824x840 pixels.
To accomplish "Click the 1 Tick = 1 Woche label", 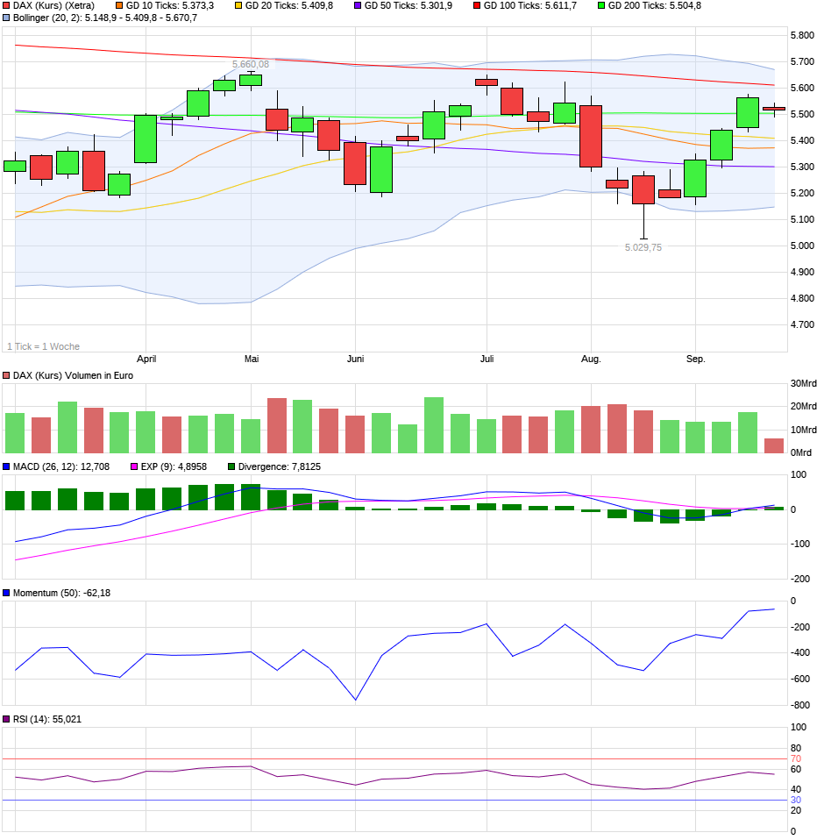I will pos(41,346).
